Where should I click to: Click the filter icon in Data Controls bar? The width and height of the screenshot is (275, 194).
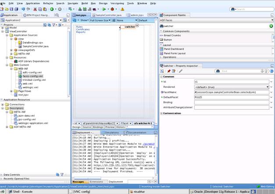(62, 175)
